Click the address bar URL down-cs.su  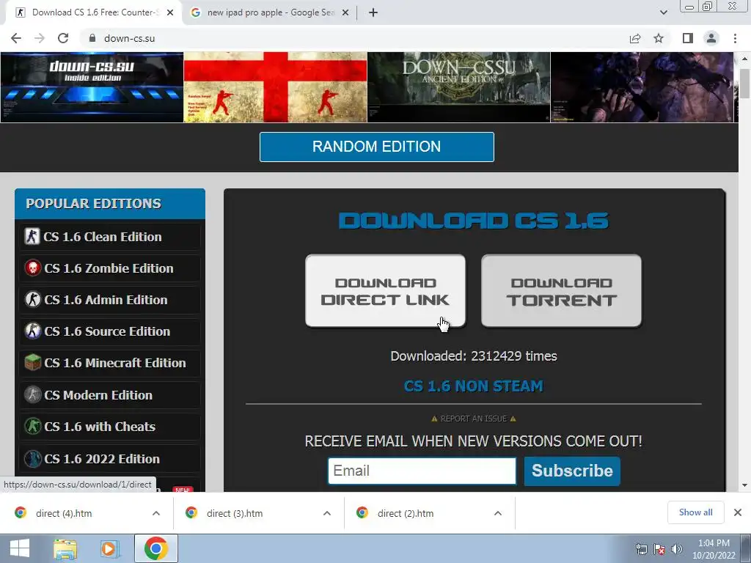pos(129,38)
